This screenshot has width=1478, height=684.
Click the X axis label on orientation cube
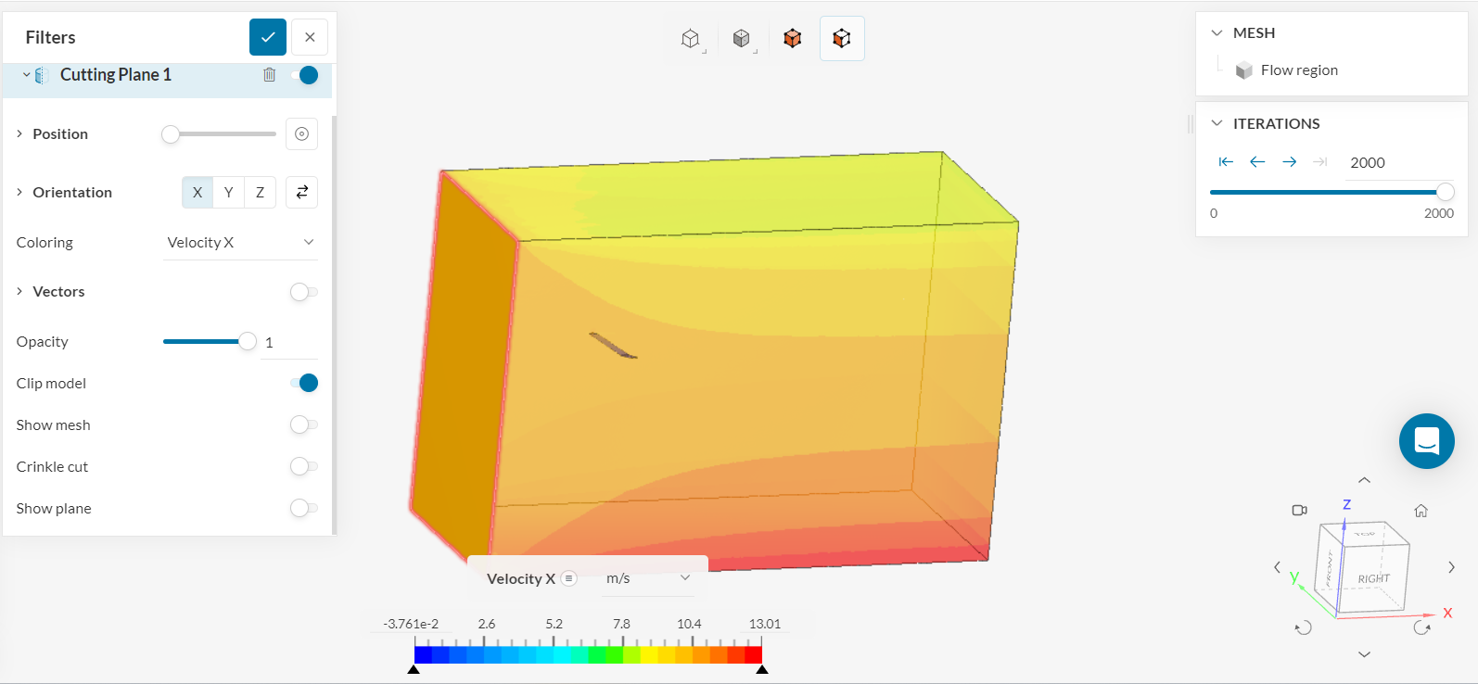1447,614
